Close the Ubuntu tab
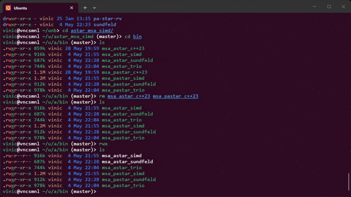351x197 pixels. tap(72, 8)
